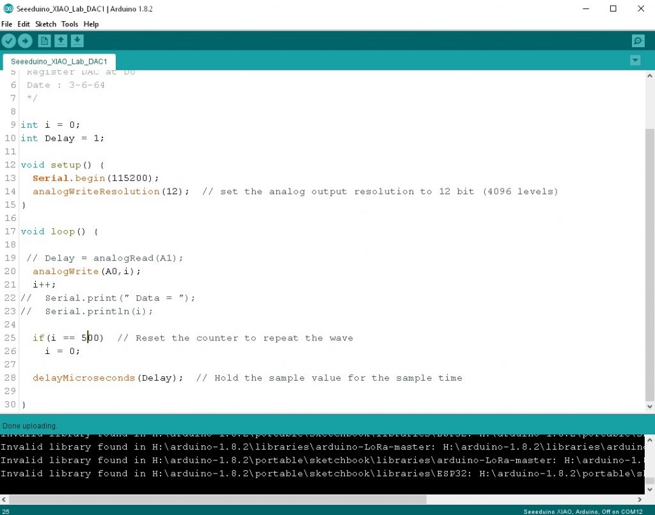Click 'void loop() {' line
655x515 pixels.
tap(59, 232)
